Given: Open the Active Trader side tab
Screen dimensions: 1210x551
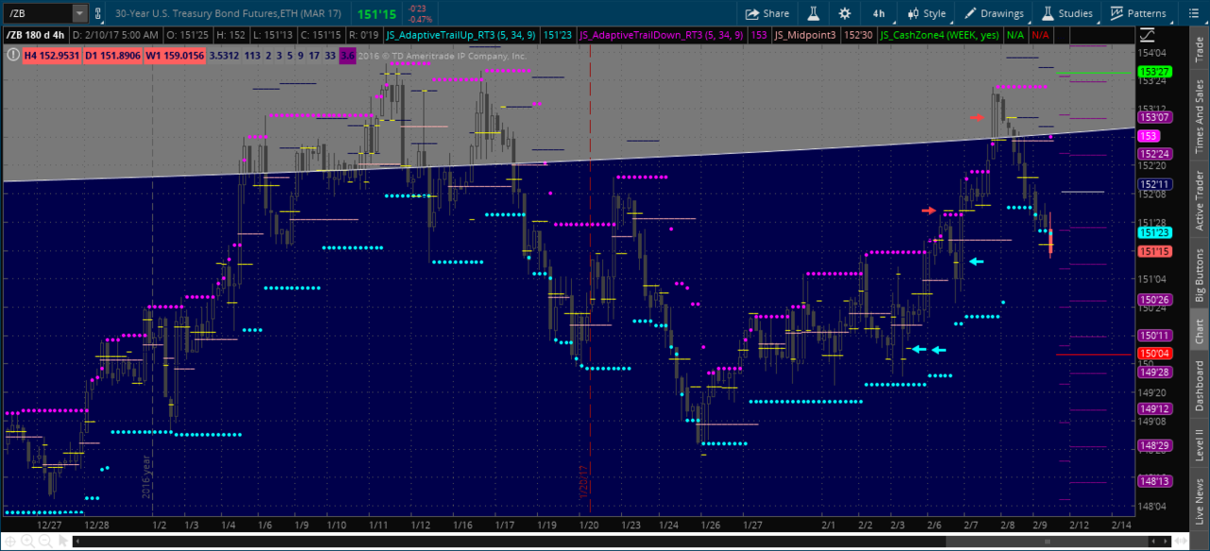Looking at the screenshot, I should [1199, 200].
